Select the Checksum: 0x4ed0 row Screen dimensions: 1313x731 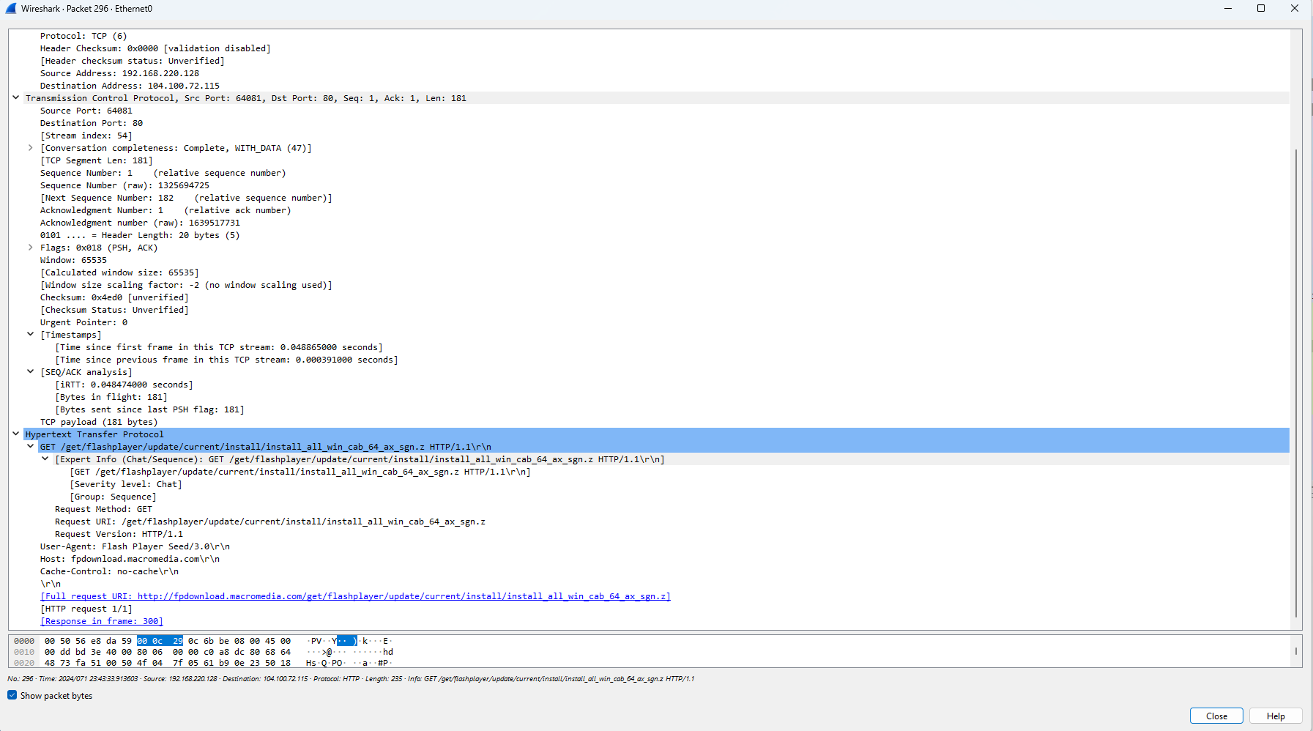point(114,297)
